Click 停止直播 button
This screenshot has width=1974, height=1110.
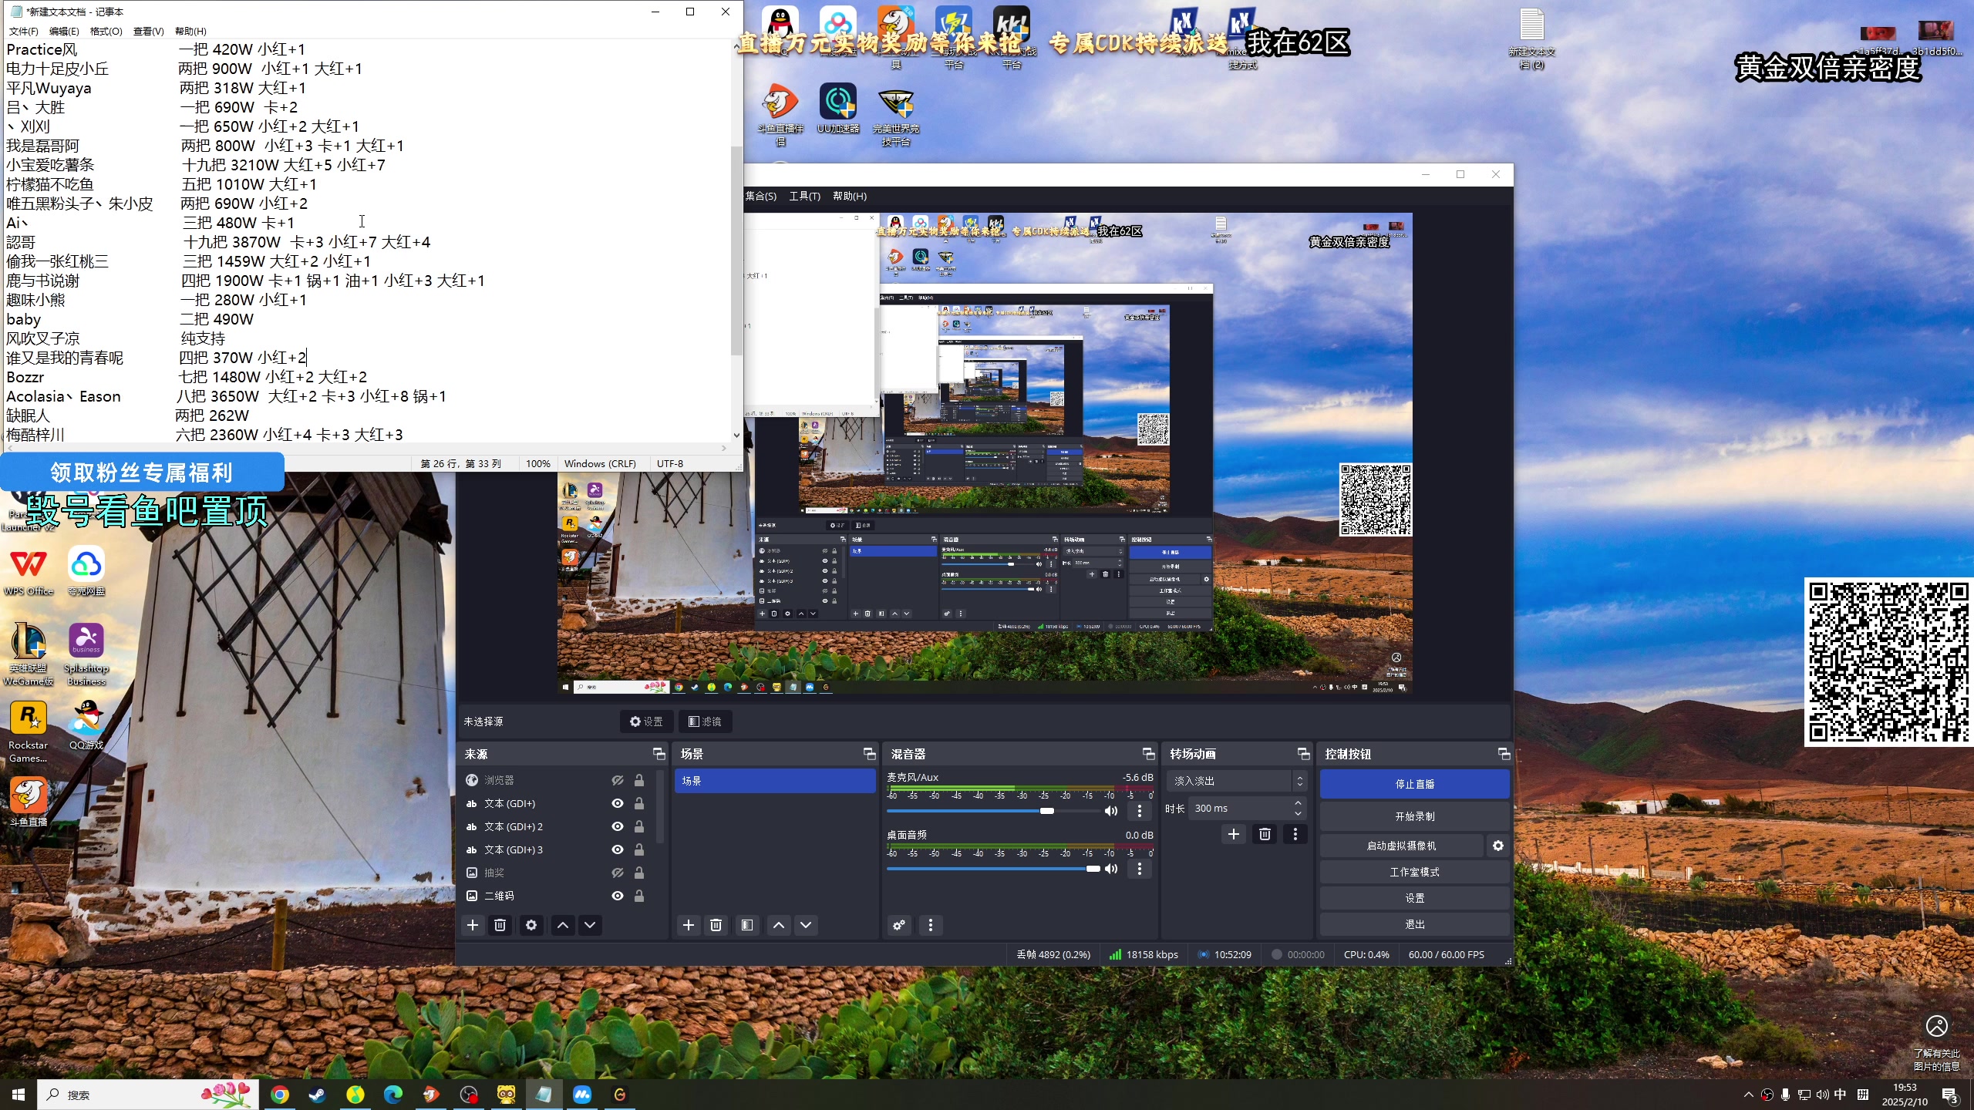1414,784
